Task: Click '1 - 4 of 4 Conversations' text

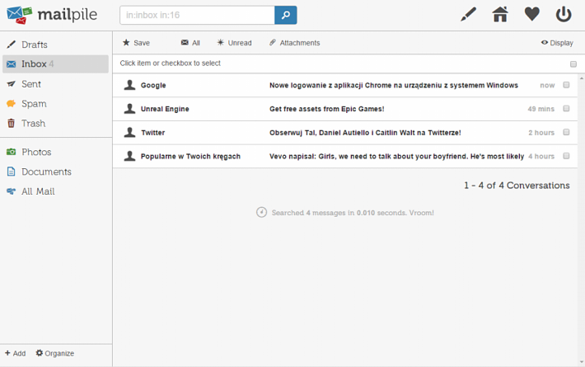Action: point(517,186)
